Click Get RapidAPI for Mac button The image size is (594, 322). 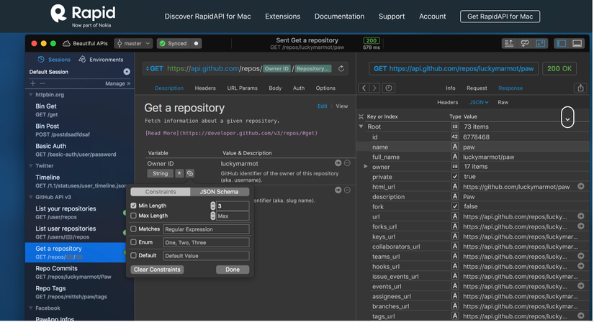click(500, 17)
